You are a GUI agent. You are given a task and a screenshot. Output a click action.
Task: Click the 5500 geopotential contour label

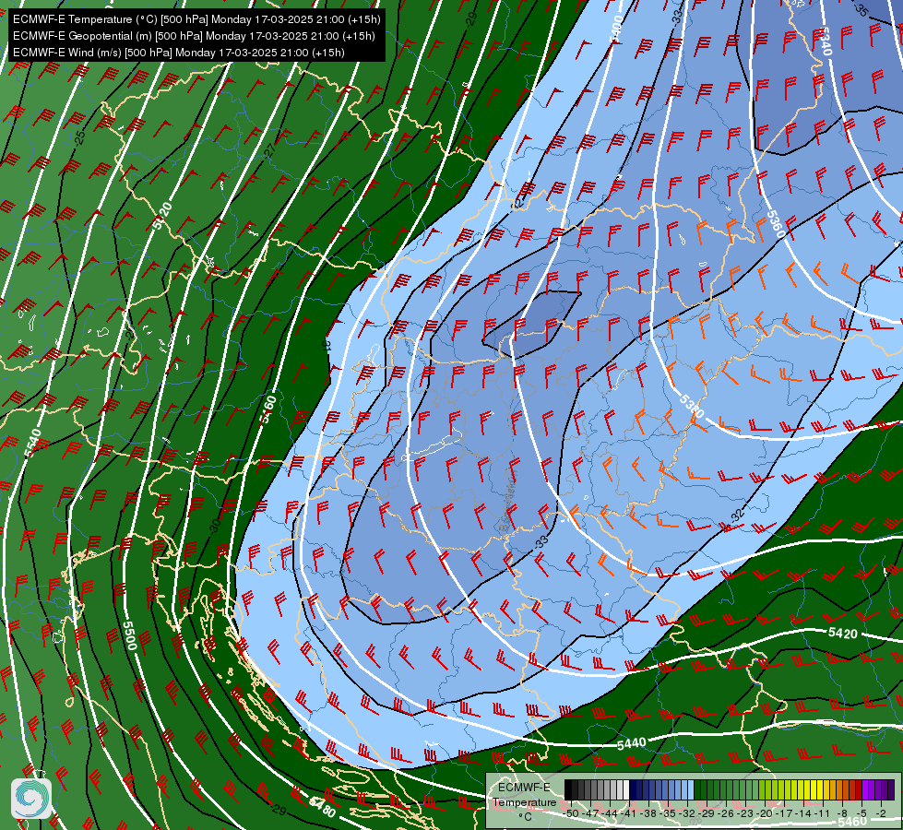click(x=129, y=635)
